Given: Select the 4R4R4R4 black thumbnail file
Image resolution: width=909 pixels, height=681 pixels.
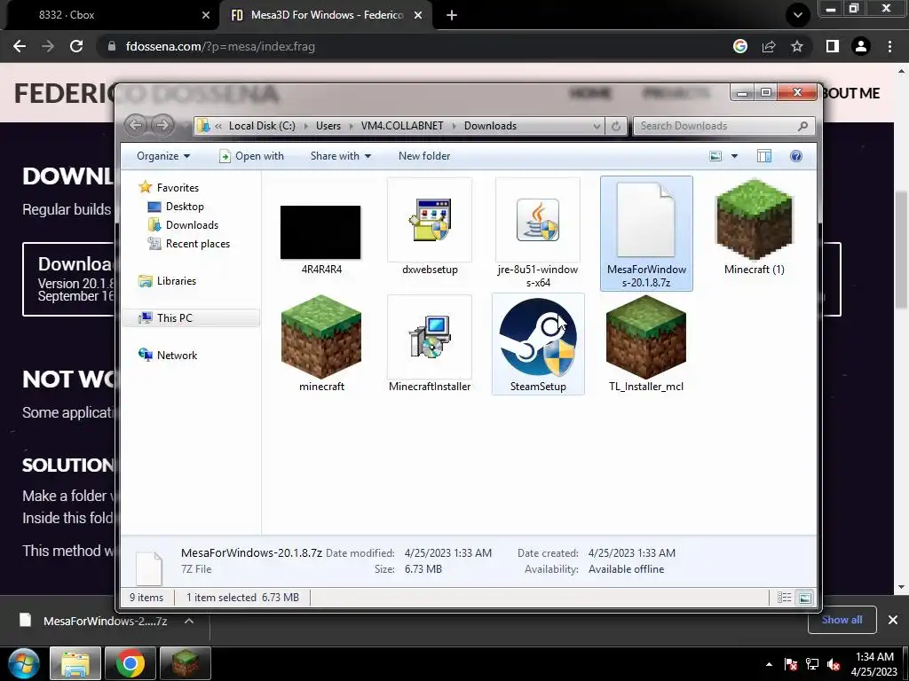Looking at the screenshot, I should coord(320,232).
